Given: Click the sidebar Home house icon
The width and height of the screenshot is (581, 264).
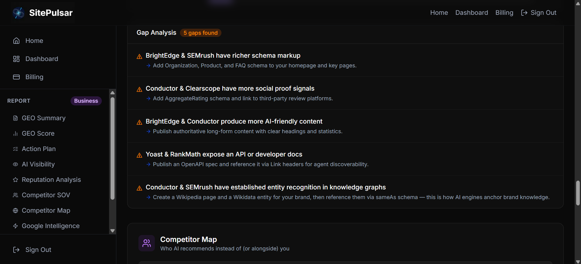Looking at the screenshot, I should [16, 41].
